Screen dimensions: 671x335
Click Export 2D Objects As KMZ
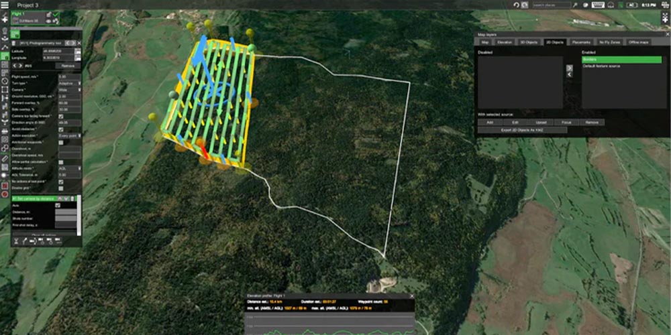(522, 130)
